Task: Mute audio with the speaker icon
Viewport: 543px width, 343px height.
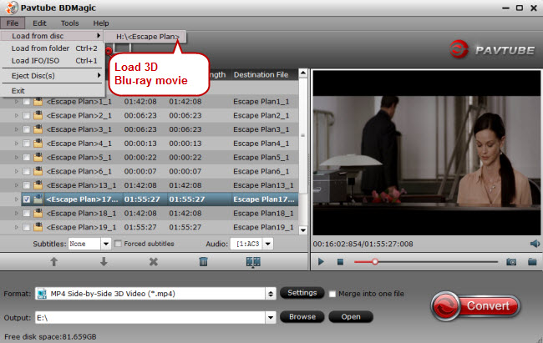Action: tap(535, 244)
